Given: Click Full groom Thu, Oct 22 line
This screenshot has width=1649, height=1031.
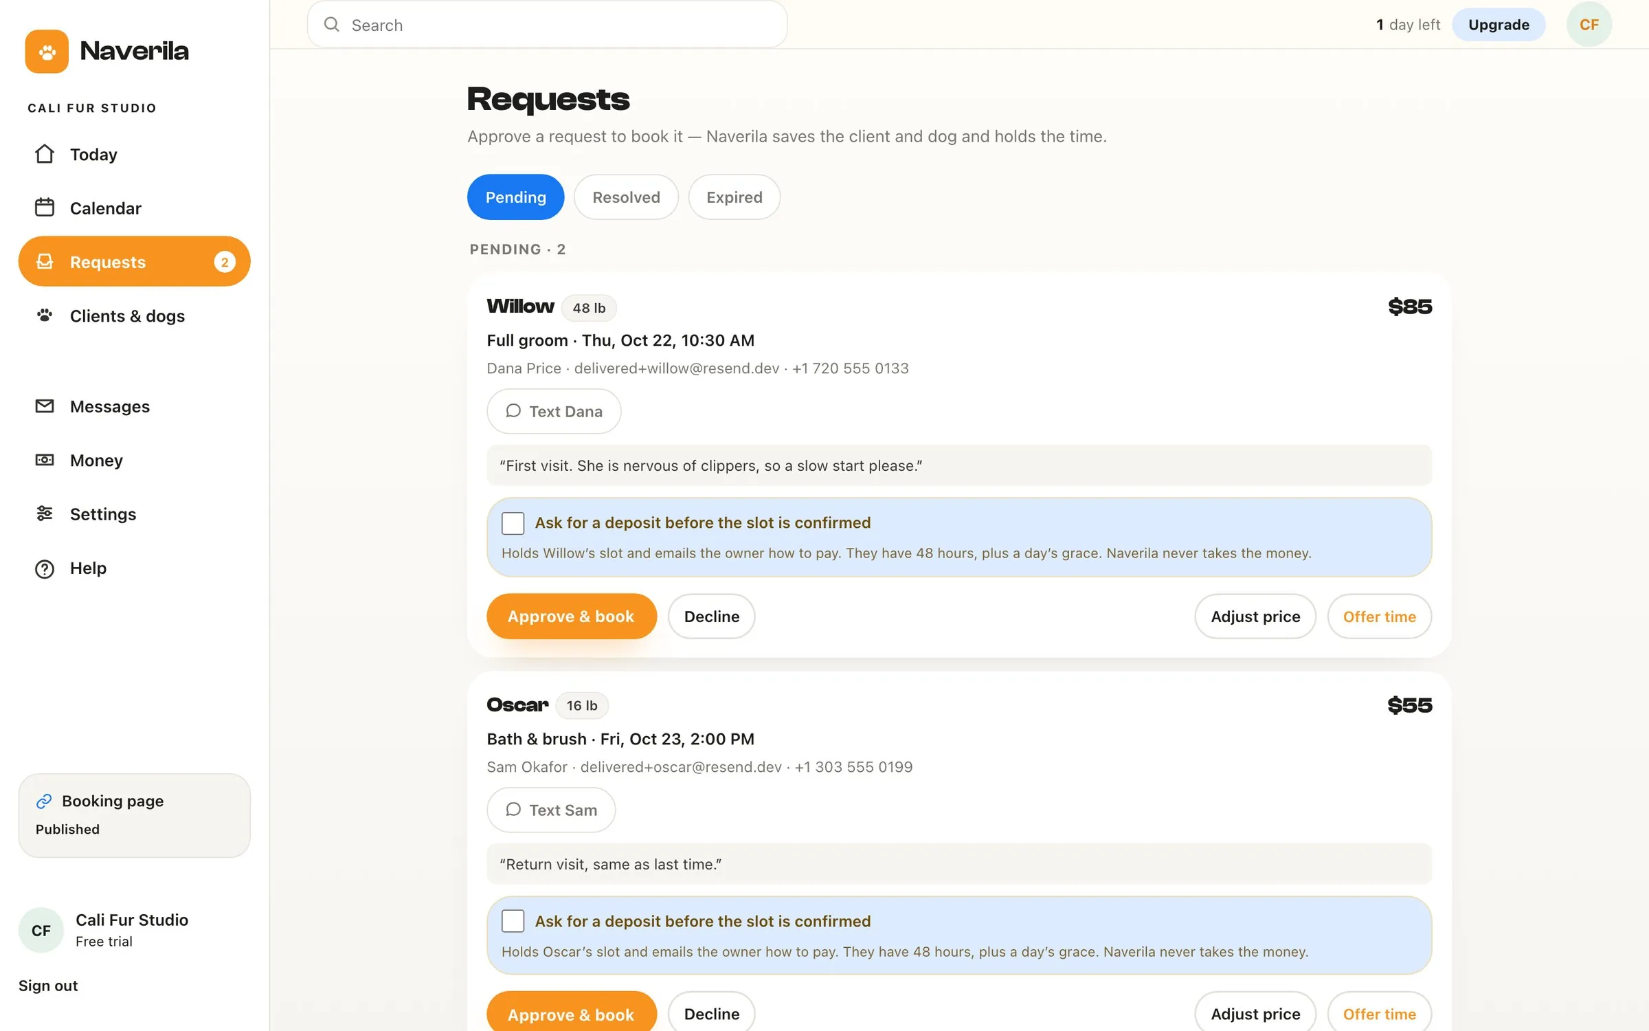Looking at the screenshot, I should (620, 340).
